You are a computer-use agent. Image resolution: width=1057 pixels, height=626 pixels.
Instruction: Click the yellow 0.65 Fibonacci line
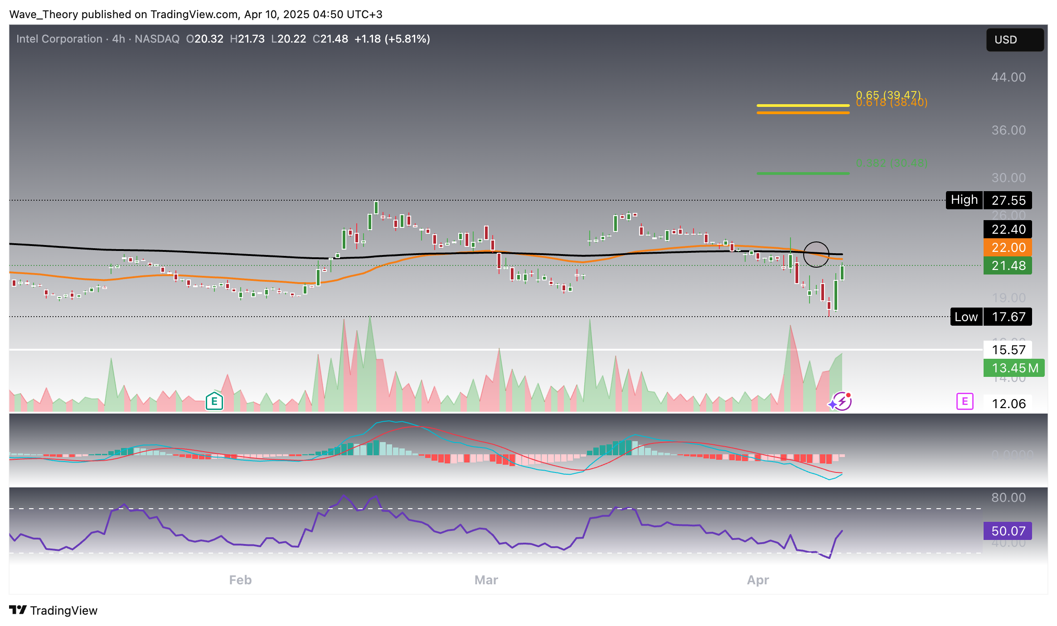[x=803, y=106]
